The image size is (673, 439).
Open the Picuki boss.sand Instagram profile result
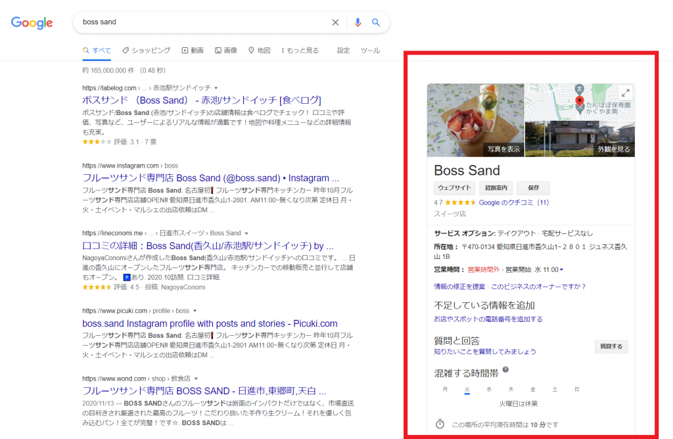pyautogui.click(x=210, y=323)
